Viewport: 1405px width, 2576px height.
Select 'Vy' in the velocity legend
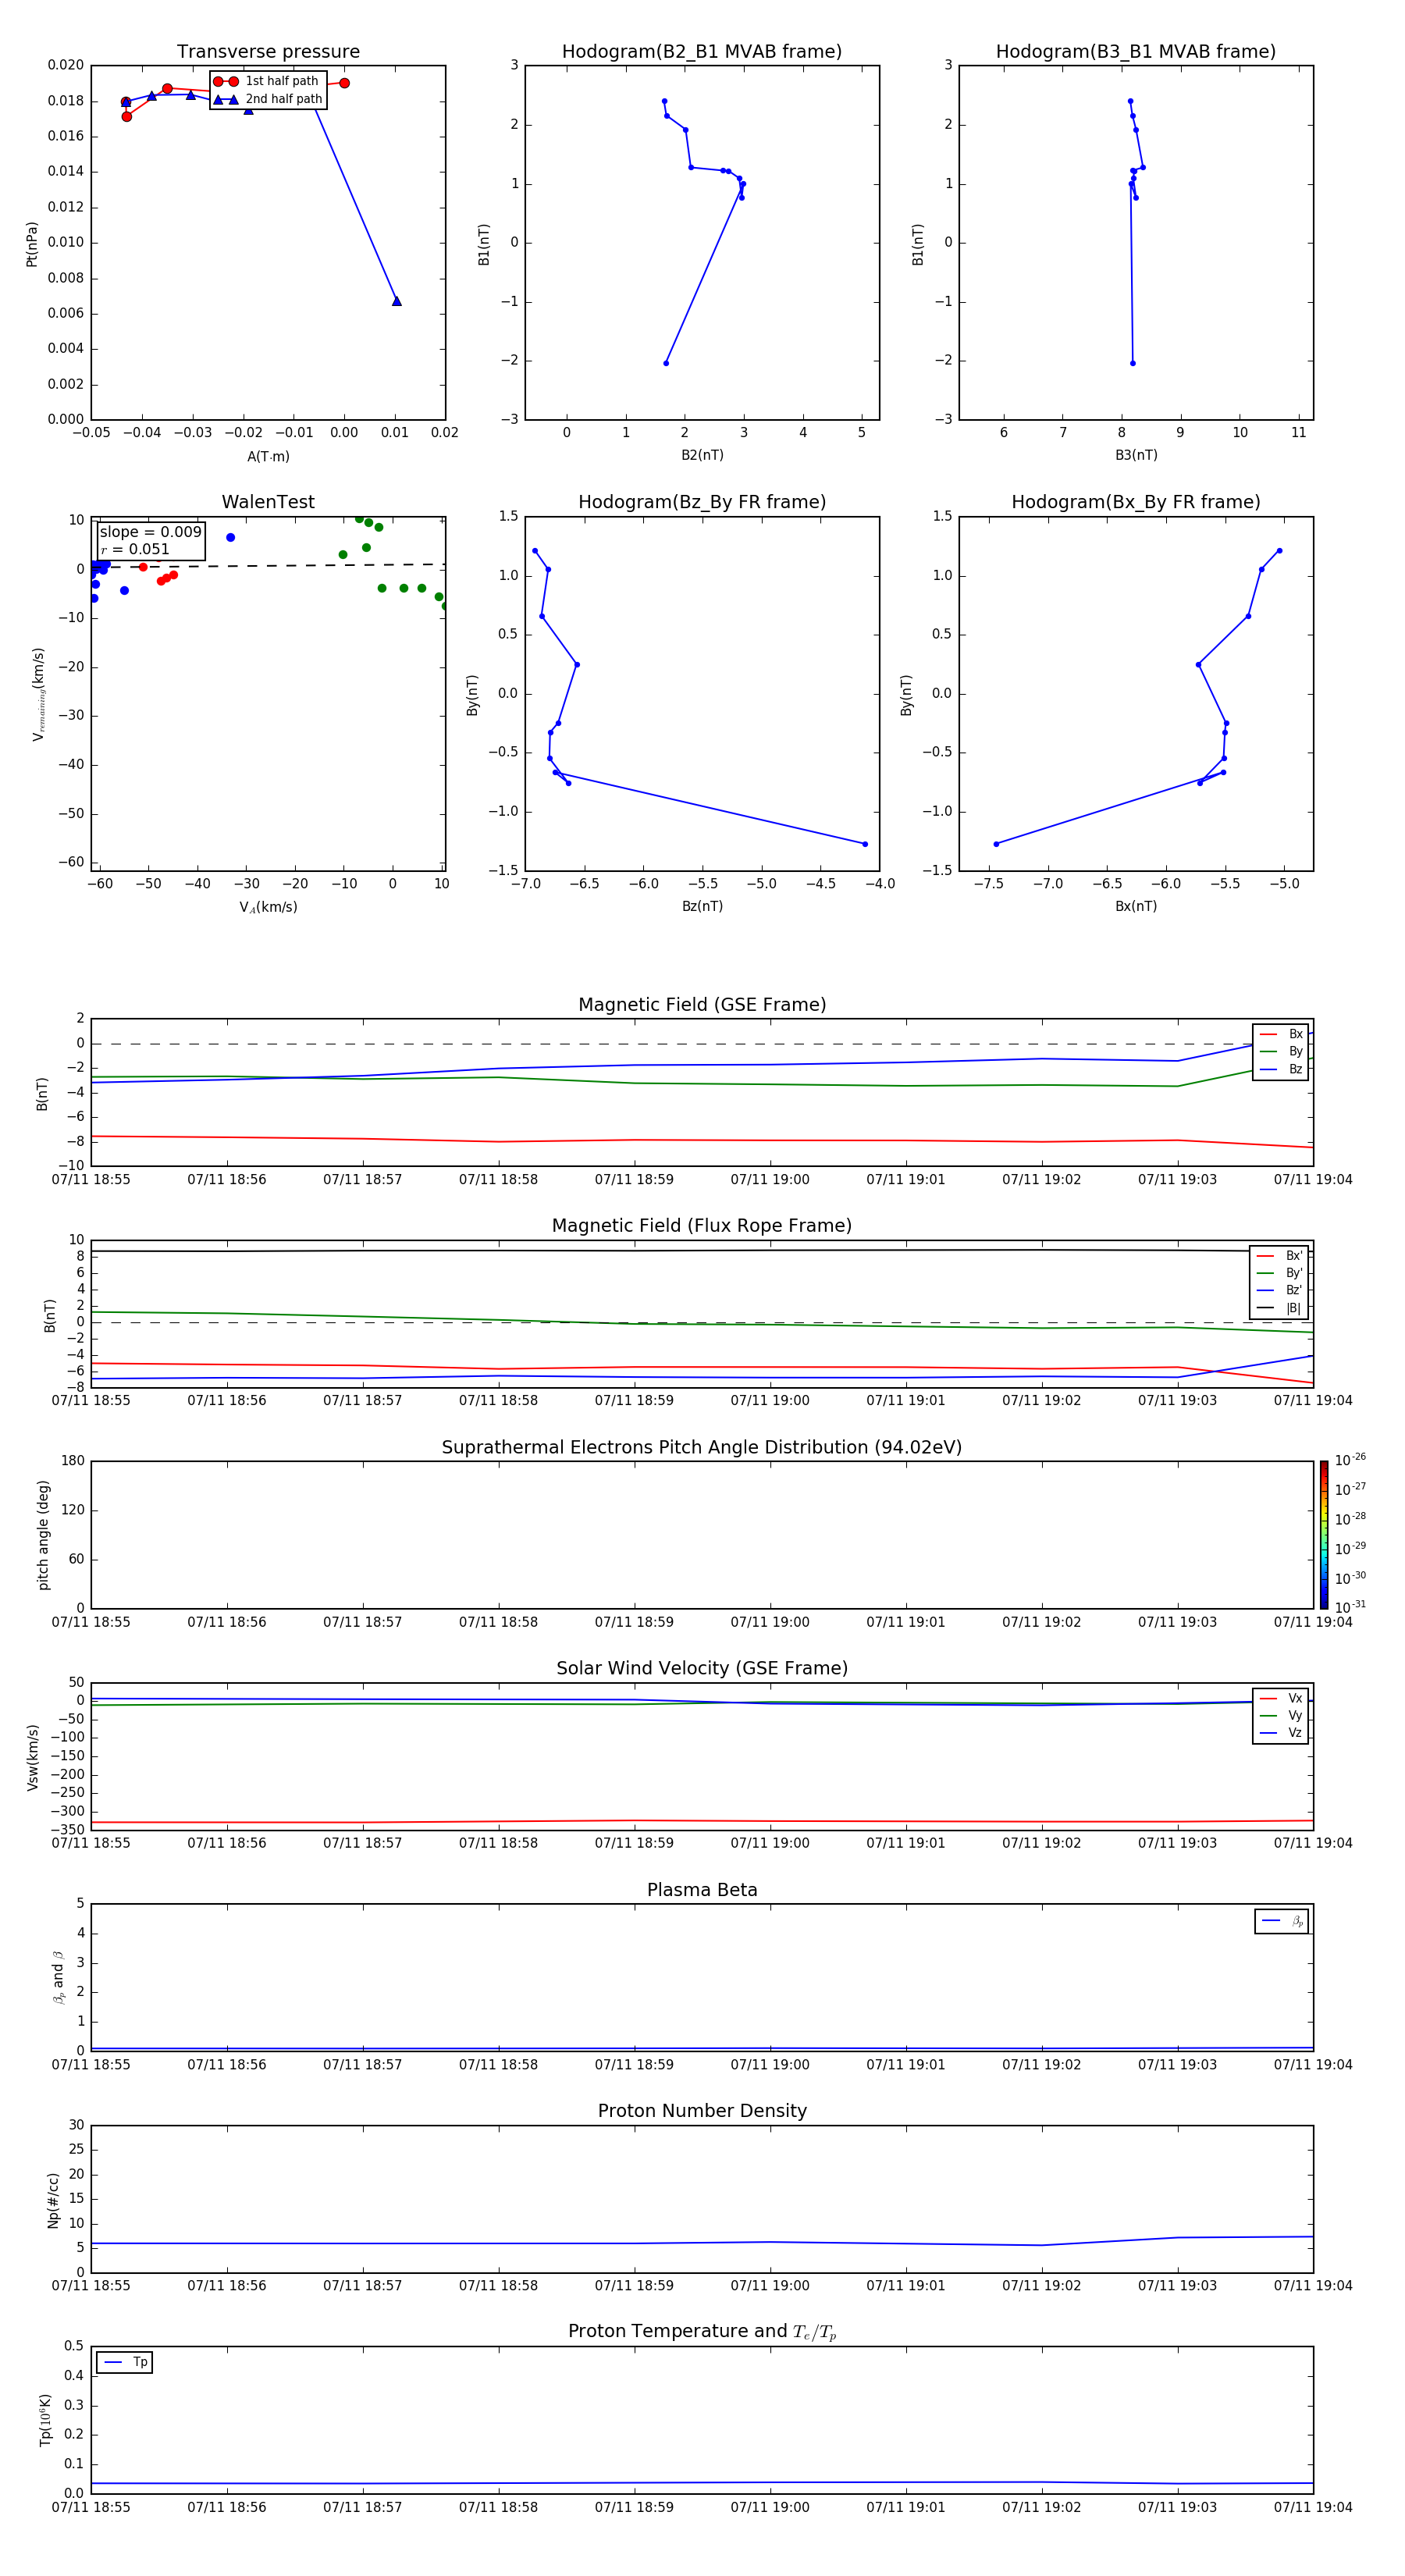[1281, 1715]
